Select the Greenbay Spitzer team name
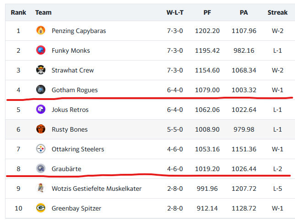 tap(76, 208)
